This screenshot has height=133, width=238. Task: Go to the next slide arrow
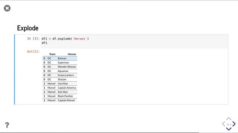[x=234, y=124]
